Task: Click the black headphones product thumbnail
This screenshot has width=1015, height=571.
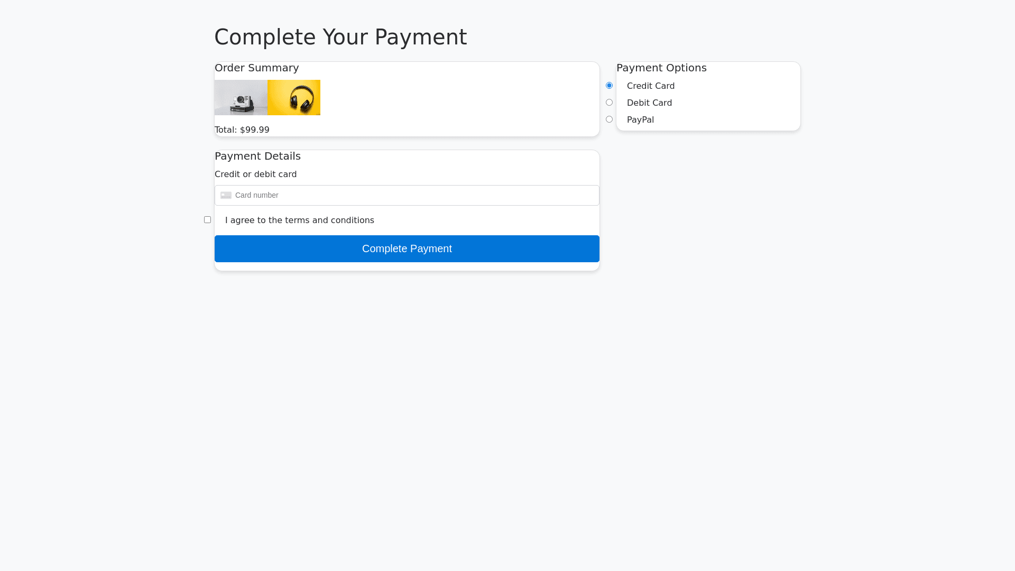Action: tap(294, 98)
